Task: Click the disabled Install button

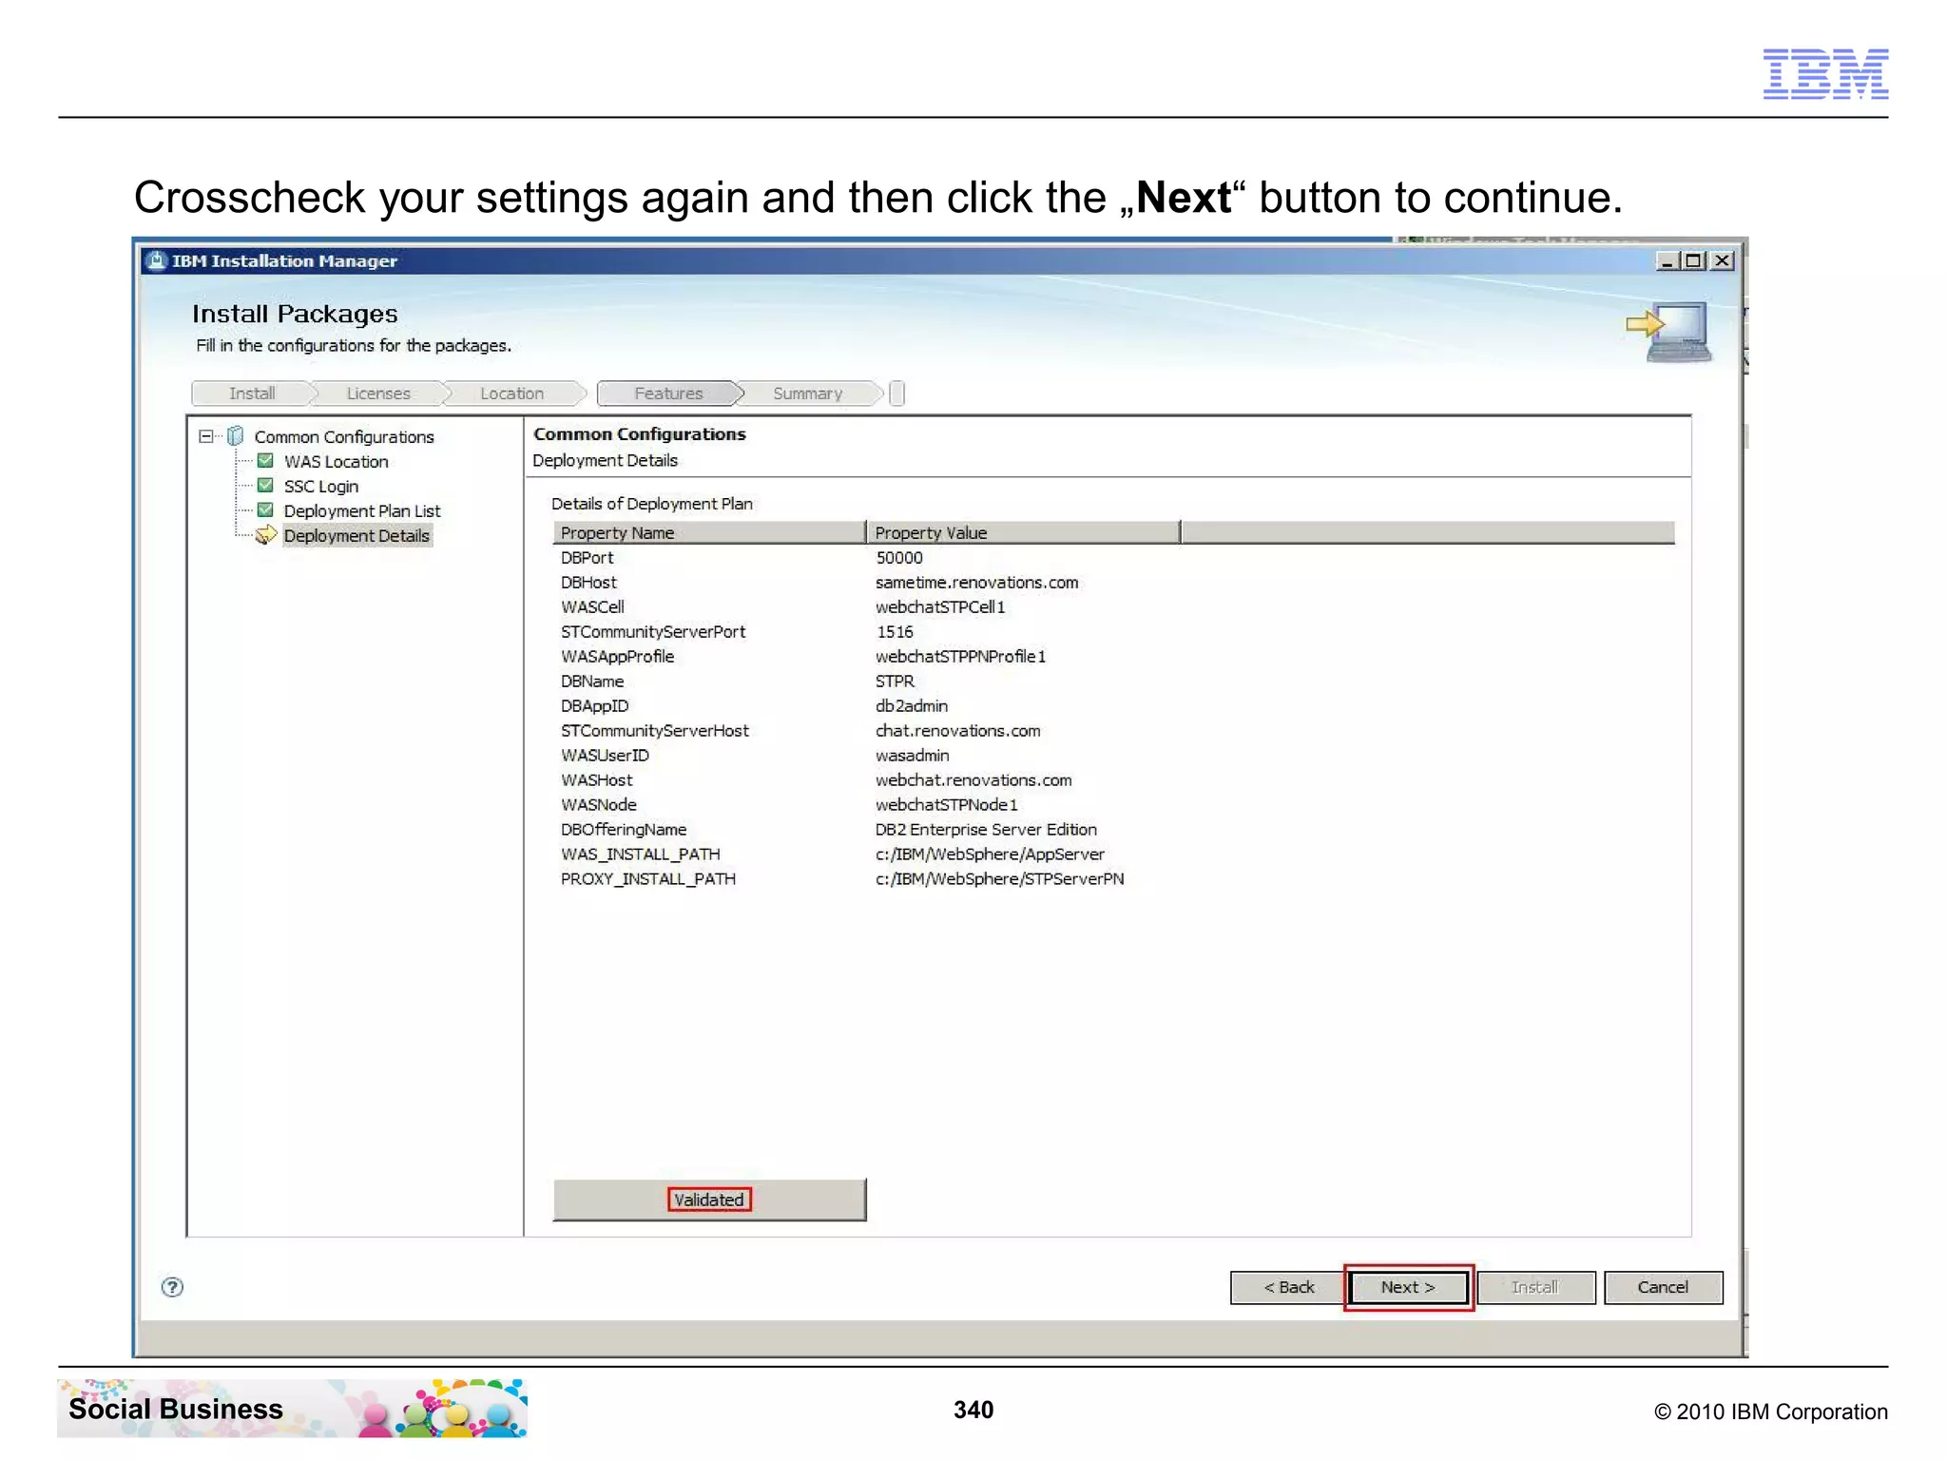Action: point(1535,1287)
